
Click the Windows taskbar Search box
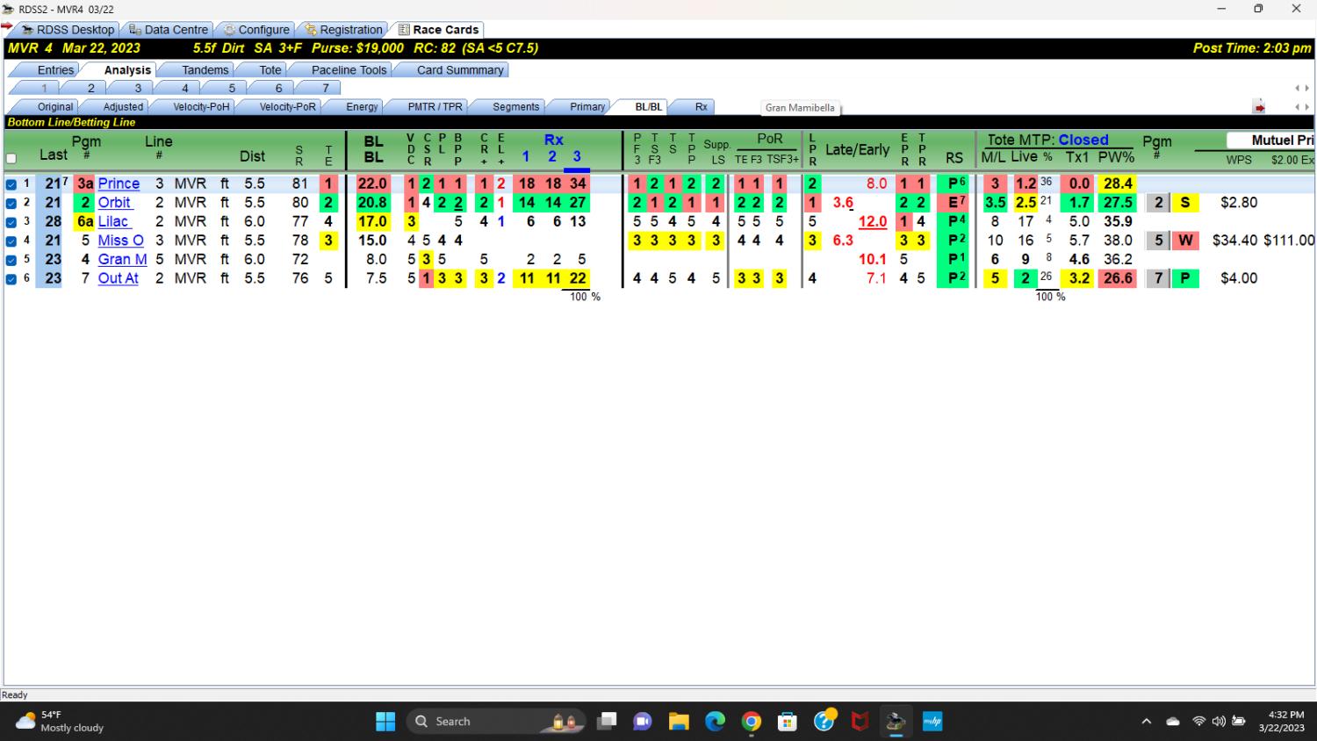497,722
